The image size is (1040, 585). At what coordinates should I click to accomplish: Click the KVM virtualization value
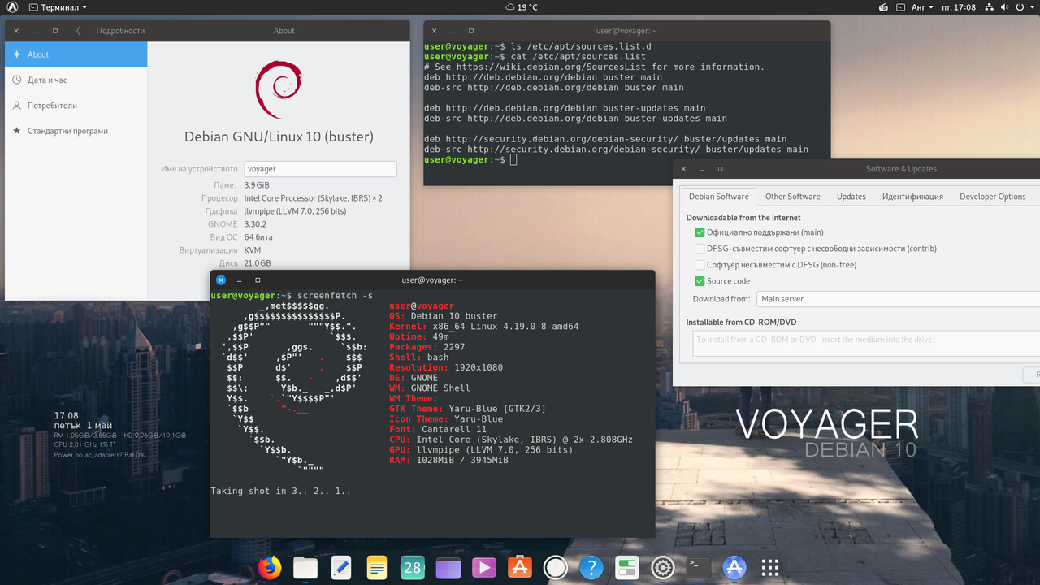(253, 250)
